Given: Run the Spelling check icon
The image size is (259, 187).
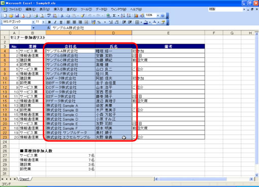Looking at the screenshot, I should tap(49, 16).
